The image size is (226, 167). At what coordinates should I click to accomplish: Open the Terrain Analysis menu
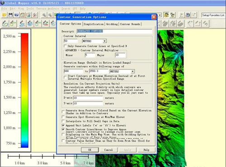point(47,9)
